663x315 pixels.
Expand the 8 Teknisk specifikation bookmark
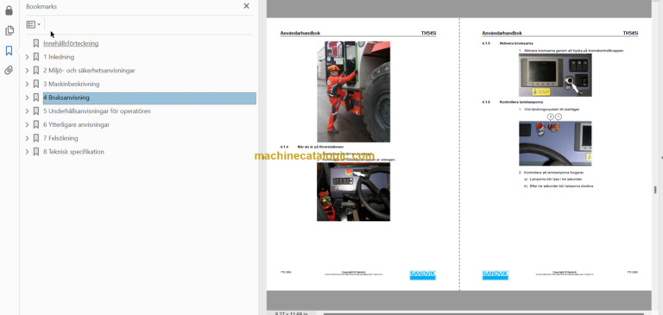[27, 151]
